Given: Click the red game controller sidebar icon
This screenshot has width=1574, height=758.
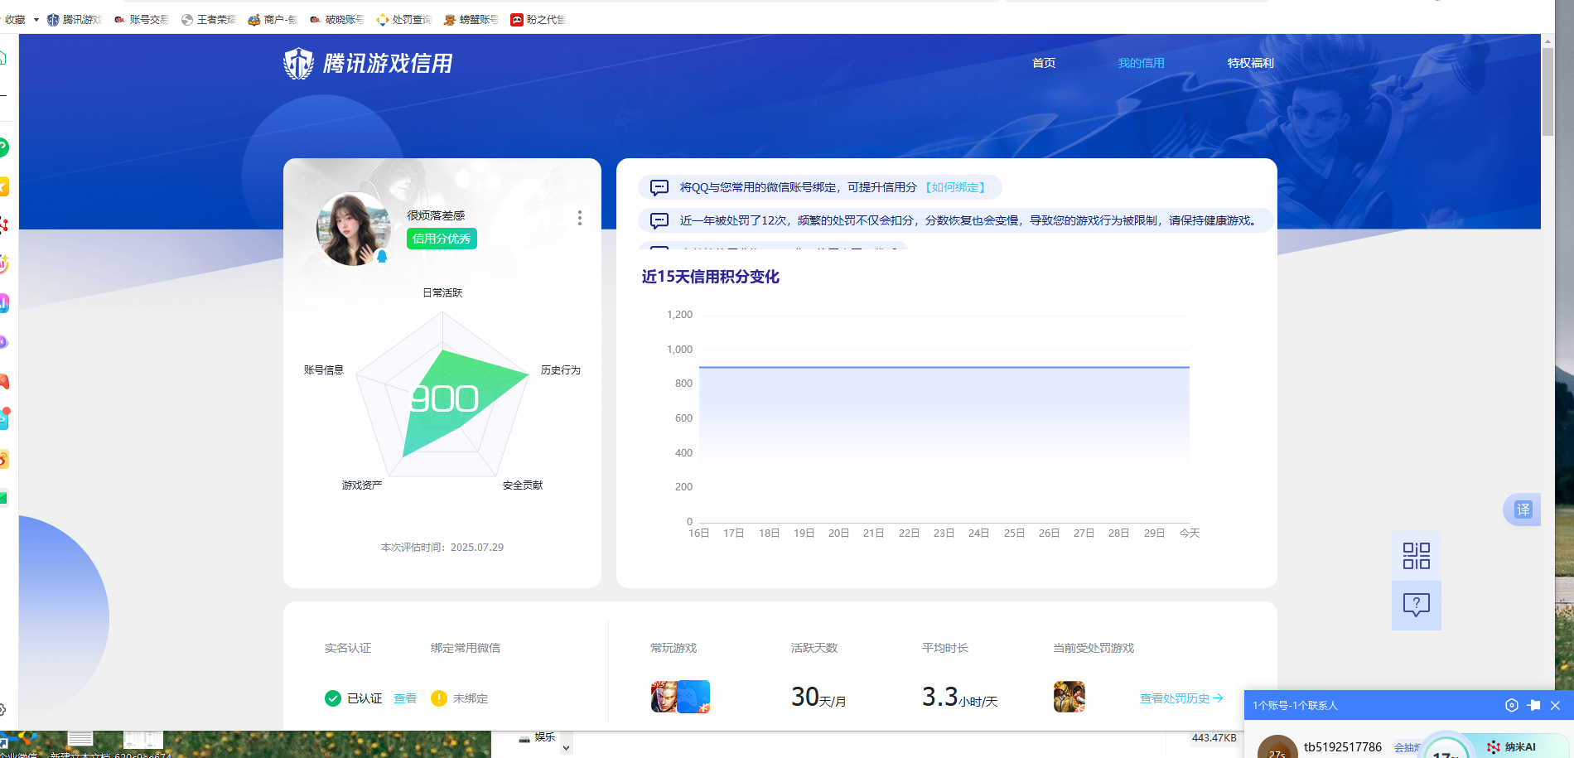Looking at the screenshot, I should [x=3, y=381].
